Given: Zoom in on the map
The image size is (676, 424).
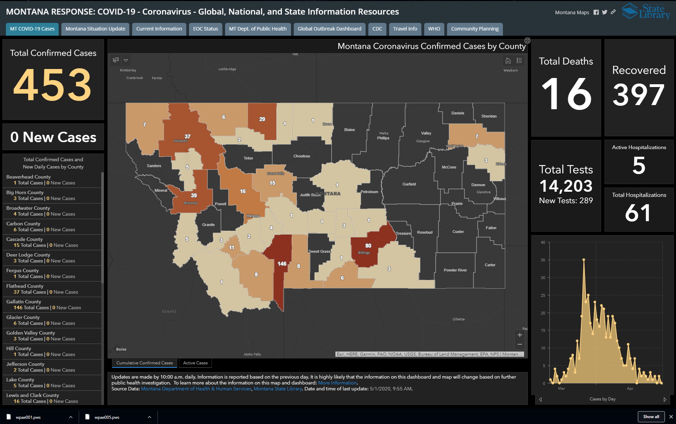Looking at the screenshot, I should point(520,335).
